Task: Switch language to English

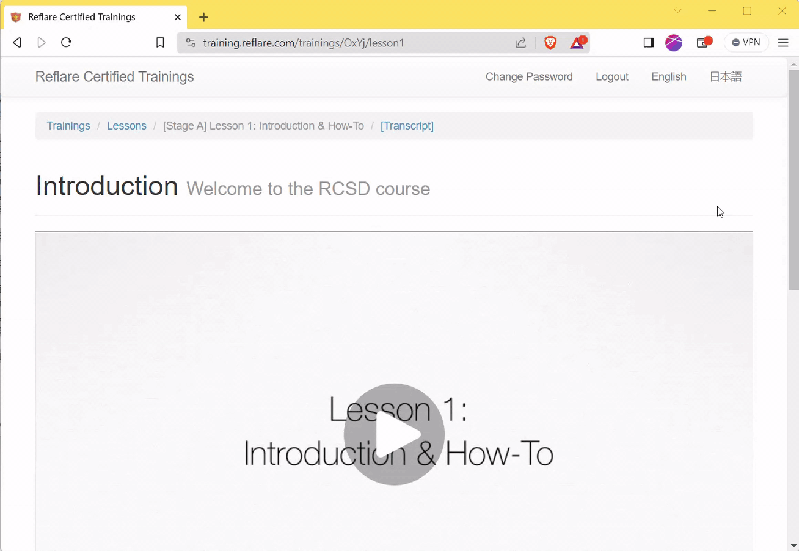Action: pos(669,77)
